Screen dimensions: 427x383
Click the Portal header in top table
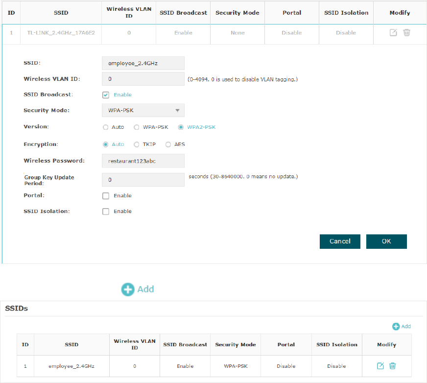pos(292,13)
